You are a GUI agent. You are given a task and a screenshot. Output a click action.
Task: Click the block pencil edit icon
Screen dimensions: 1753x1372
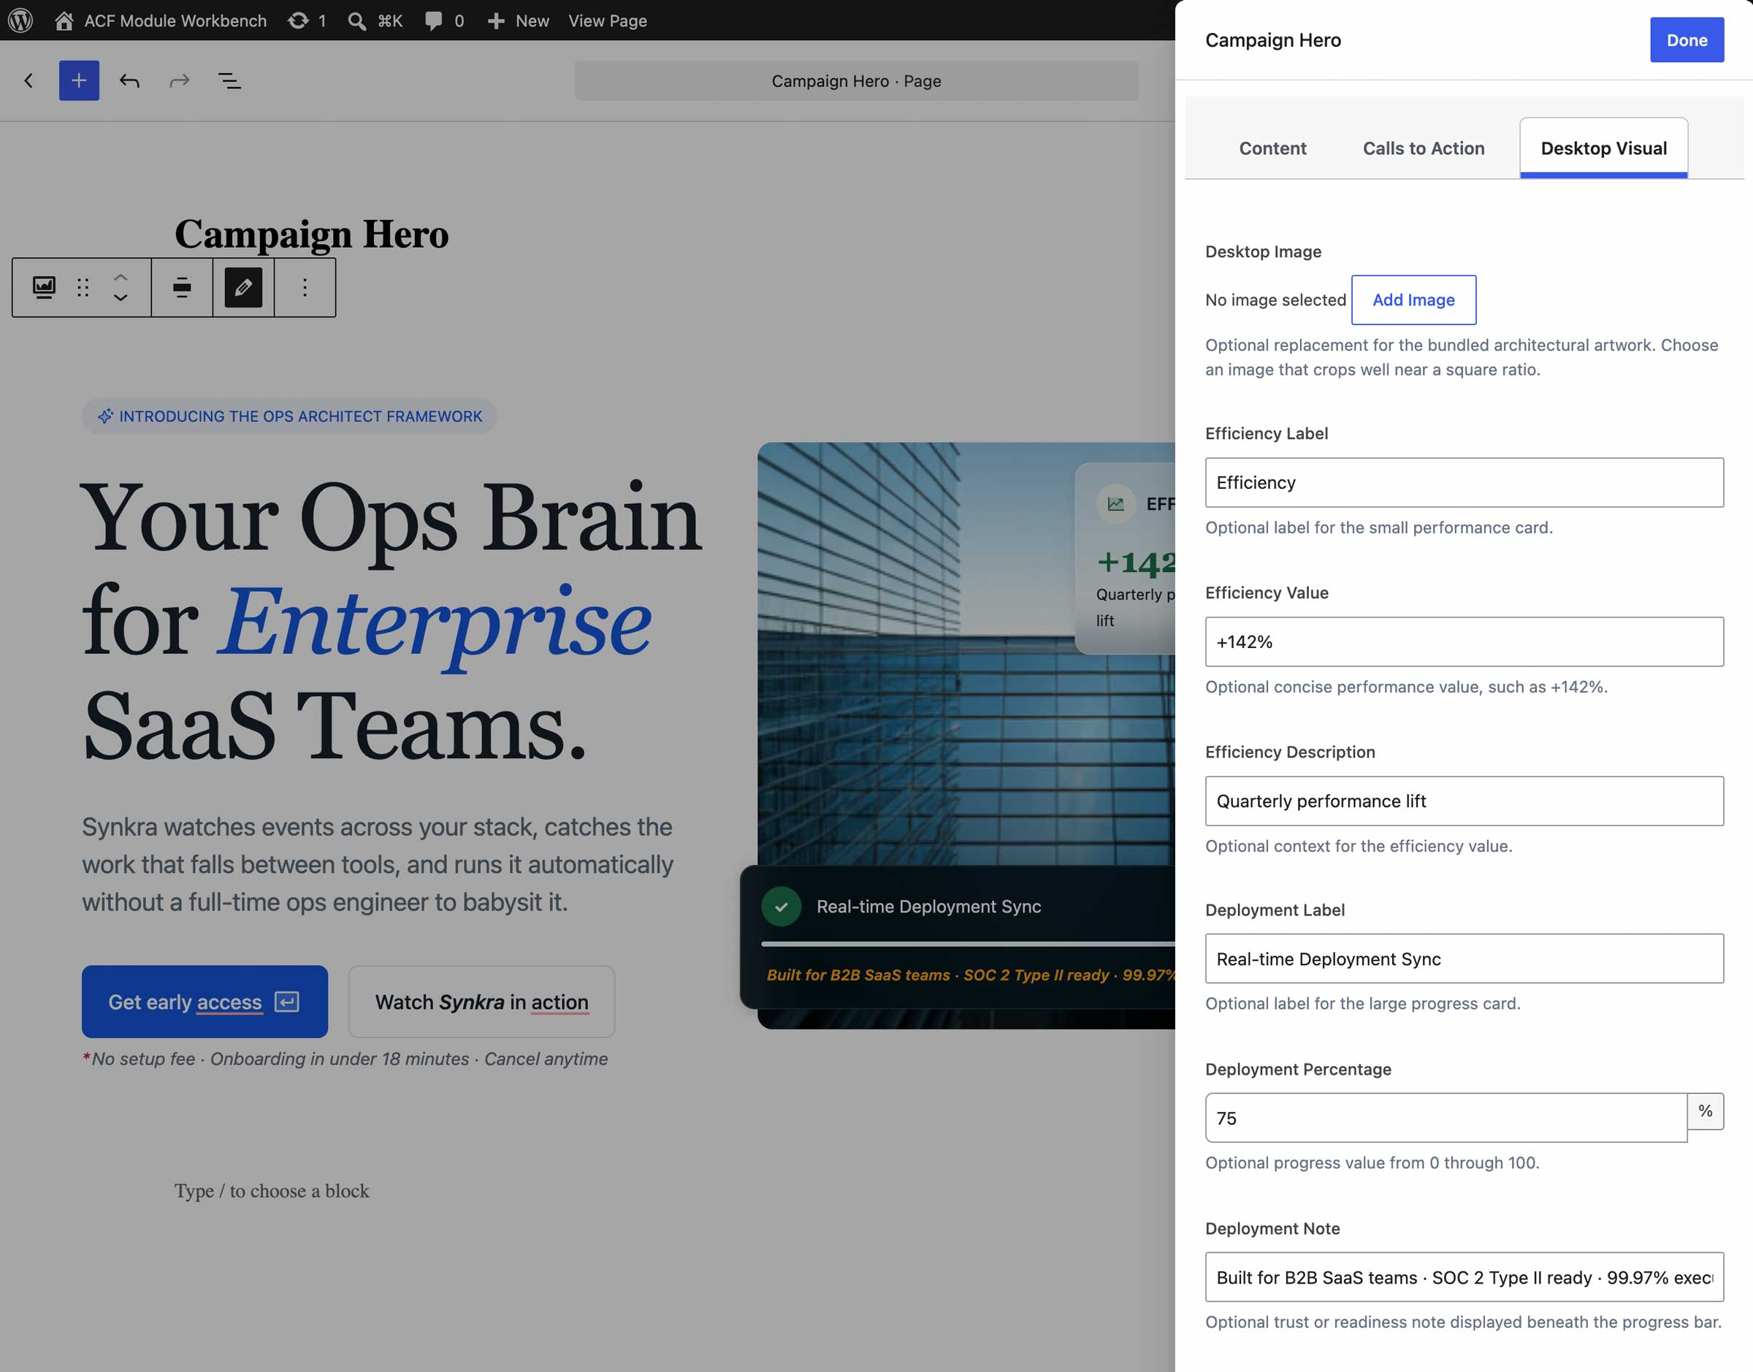pyautogui.click(x=243, y=287)
